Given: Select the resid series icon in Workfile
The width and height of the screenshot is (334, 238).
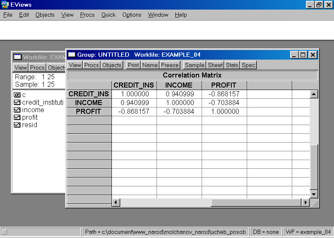Looking at the screenshot, I should click(x=17, y=125).
